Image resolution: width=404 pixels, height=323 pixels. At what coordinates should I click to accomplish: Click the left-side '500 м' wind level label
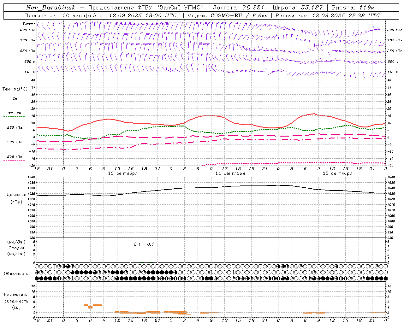click(30, 62)
